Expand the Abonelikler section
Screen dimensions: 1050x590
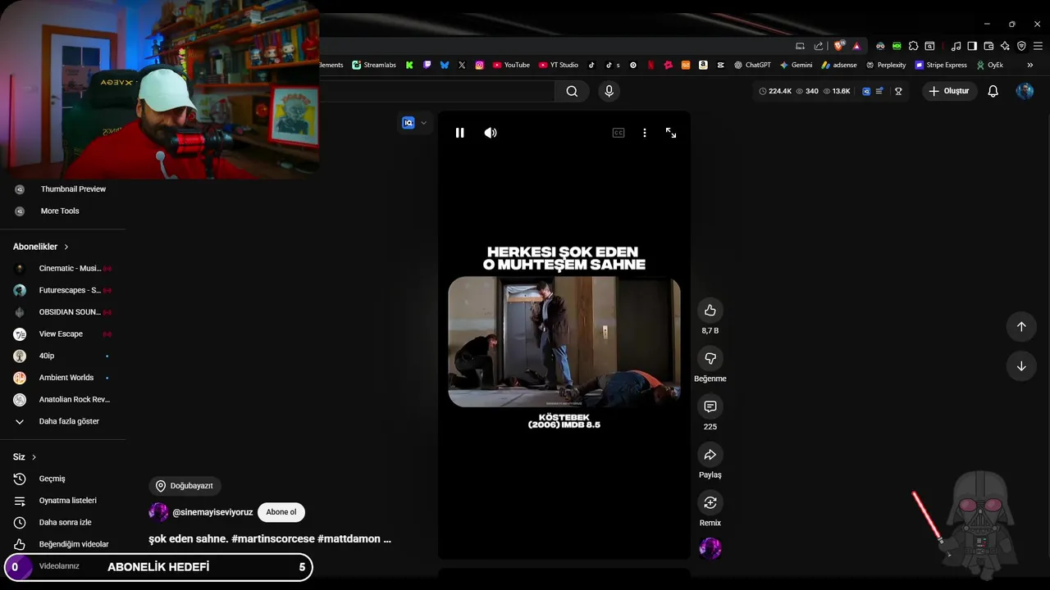point(41,247)
